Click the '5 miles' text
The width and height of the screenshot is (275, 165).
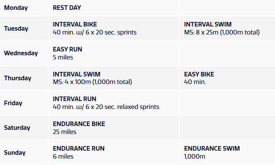63,58
